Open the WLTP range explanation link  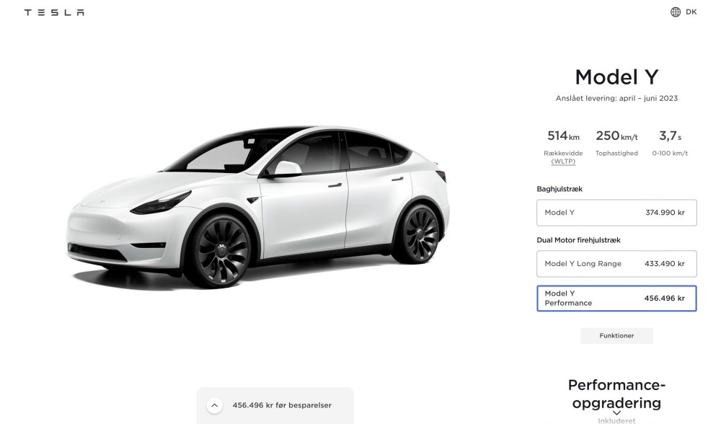click(x=563, y=162)
